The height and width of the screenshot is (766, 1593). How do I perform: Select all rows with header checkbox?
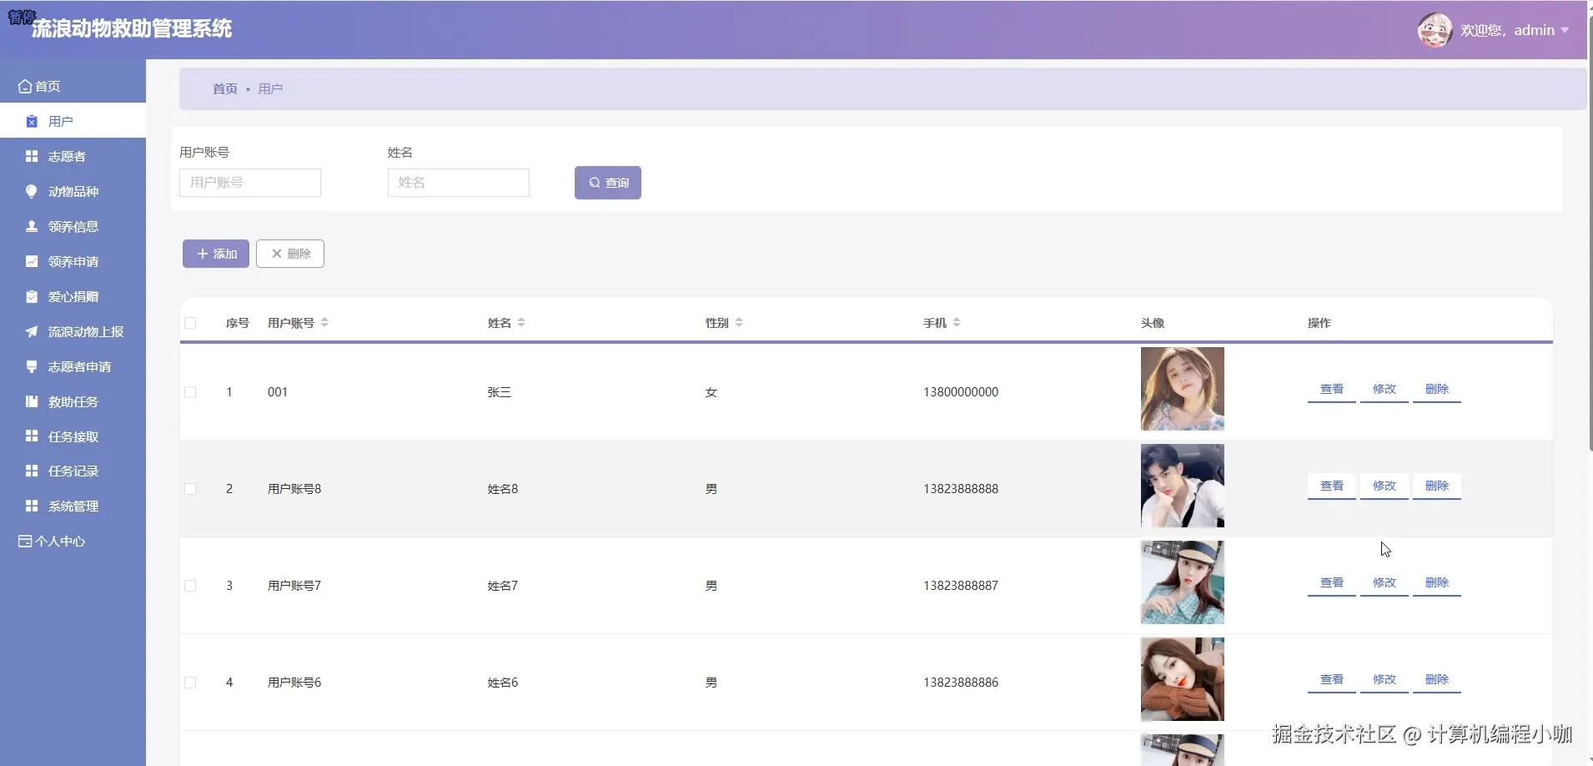tap(190, 324)
